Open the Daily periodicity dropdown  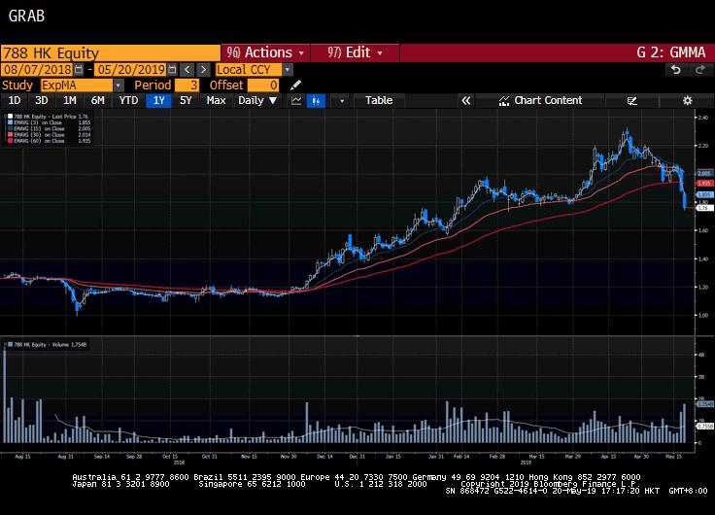click(x=257, y=100)
